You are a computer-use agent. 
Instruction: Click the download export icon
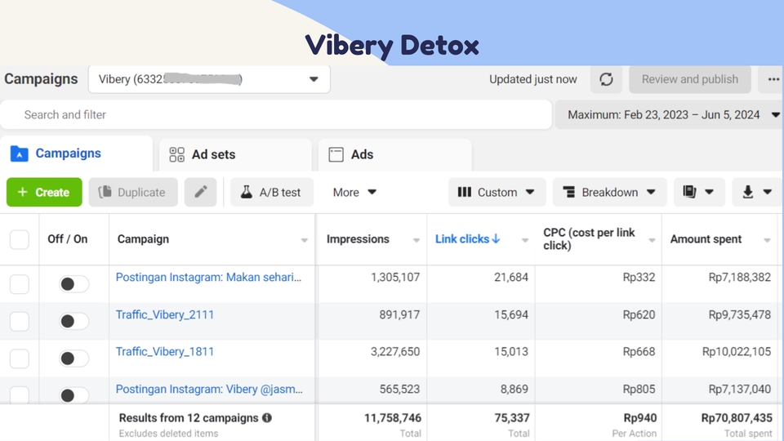coord(747,192)
